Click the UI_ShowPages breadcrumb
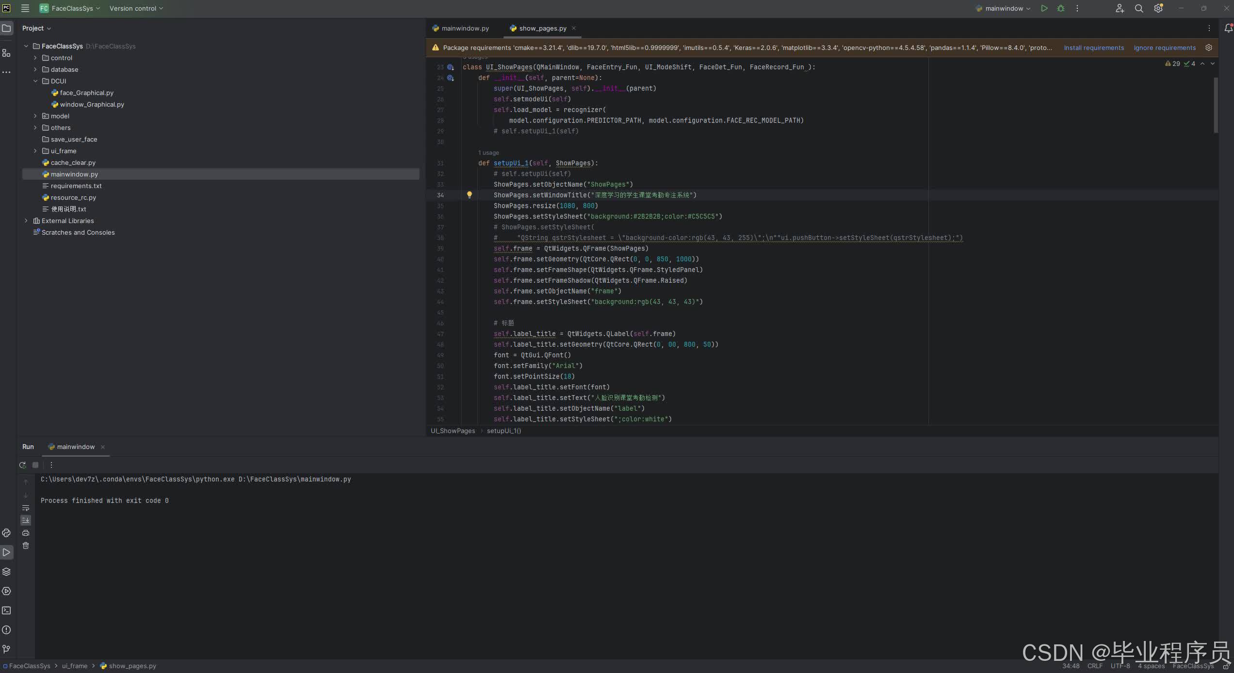The width and height of the screenshot is (1234, 673). (x=453, y=431)
